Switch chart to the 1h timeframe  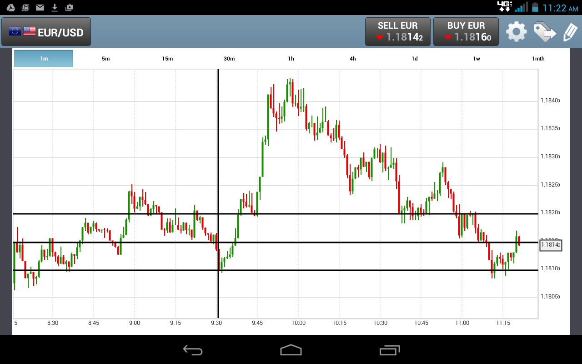point(291,59)
